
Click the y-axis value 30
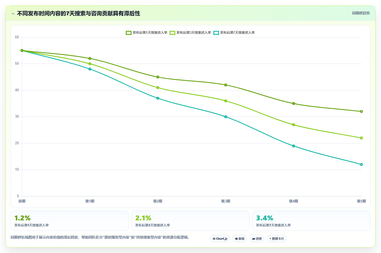[17, 117]
